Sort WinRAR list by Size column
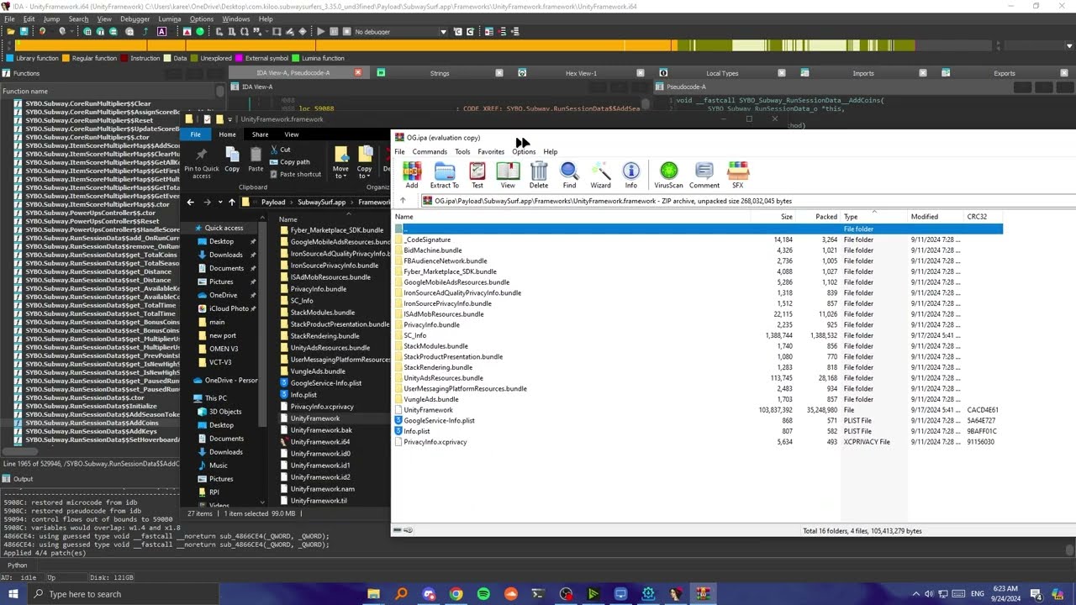Screen dimensions: 1076x605 tap(786, 217)
